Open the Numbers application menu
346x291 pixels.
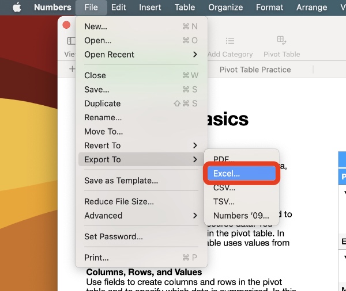(52, 7)
